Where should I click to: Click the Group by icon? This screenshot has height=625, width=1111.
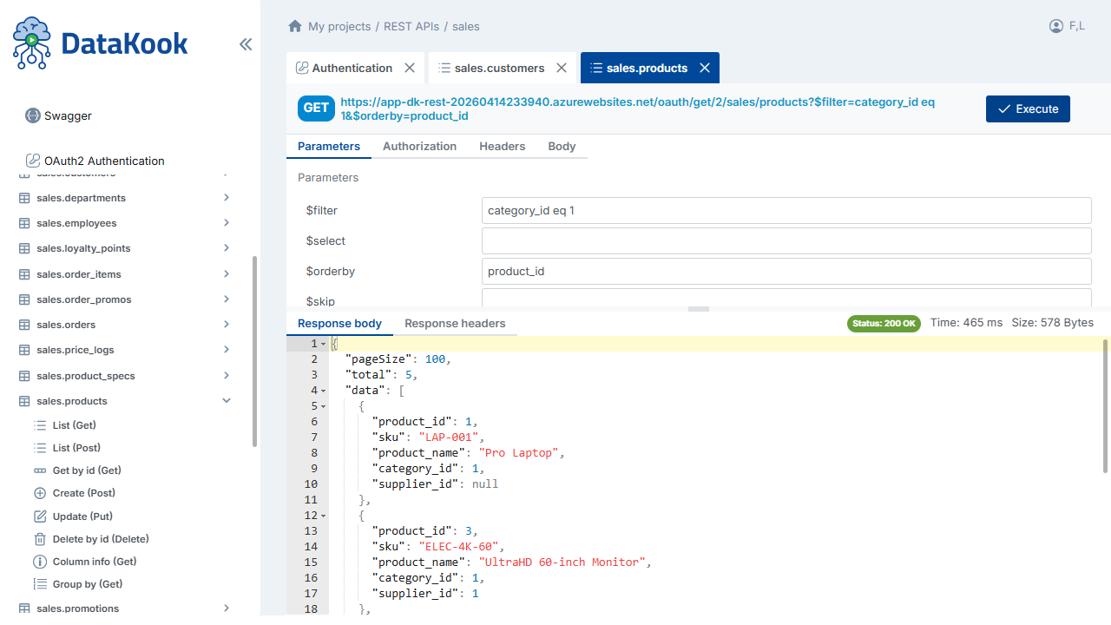coord(40,584)
